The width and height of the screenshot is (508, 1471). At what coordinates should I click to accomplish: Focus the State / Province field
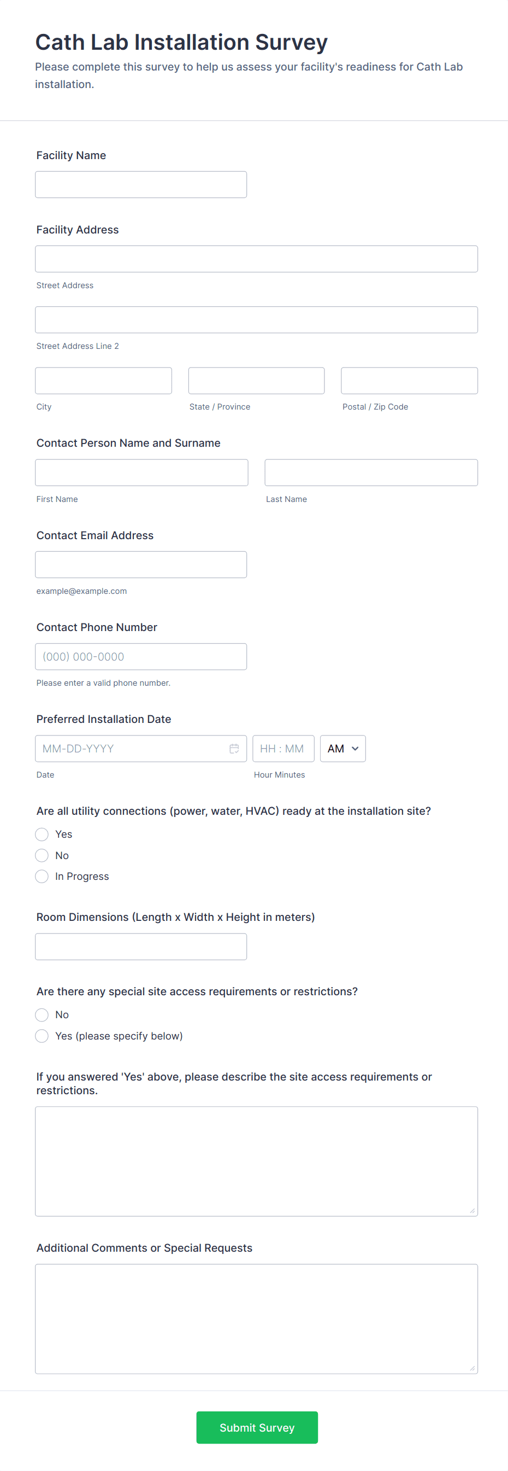[x=256, y=380]
